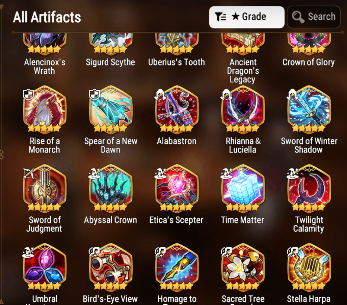Screen dimensions: 347x305
Task: Select the Spear of a New Dawn artifact
Action: pyautogui.click(x=111, y=110)
